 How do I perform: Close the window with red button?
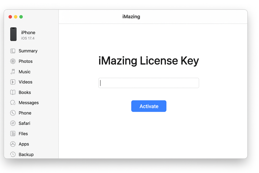[10, 17]
